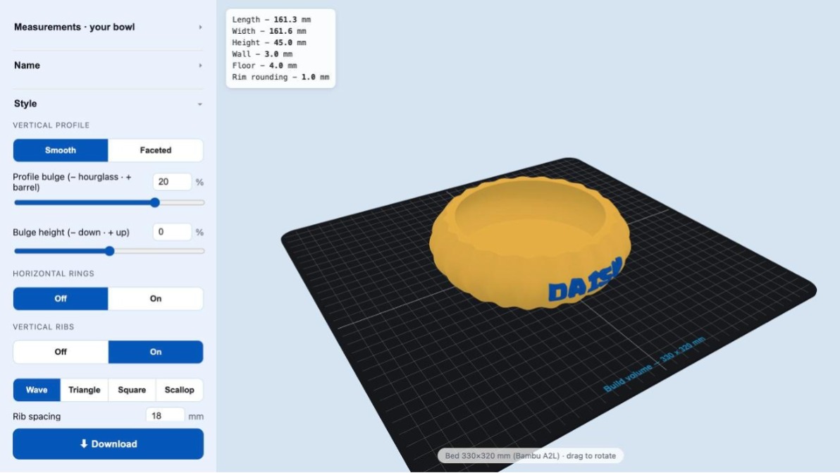Click the Rib spacing value field
The width and height of the screenshot is (840, 473).
click(x=165, y=415)
